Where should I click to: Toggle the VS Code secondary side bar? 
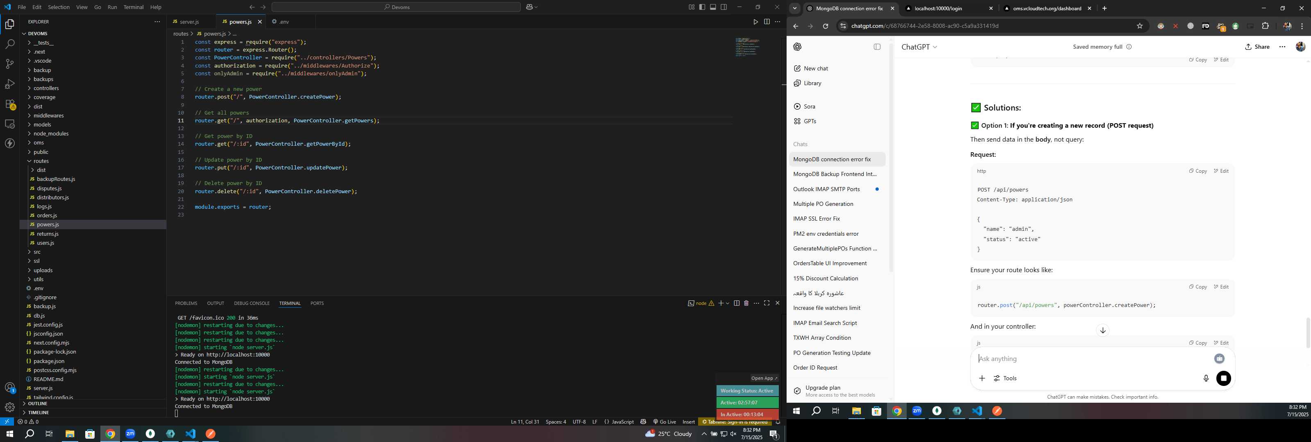(724, 7)
